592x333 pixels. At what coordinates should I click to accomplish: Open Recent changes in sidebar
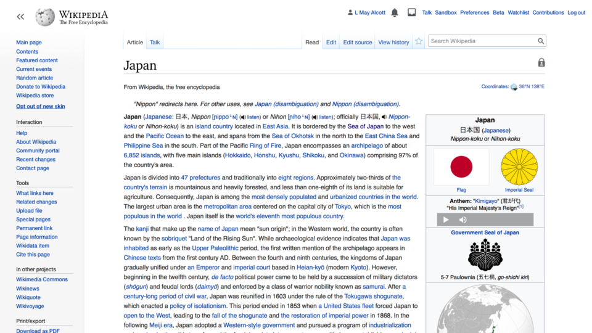point(36,159)
